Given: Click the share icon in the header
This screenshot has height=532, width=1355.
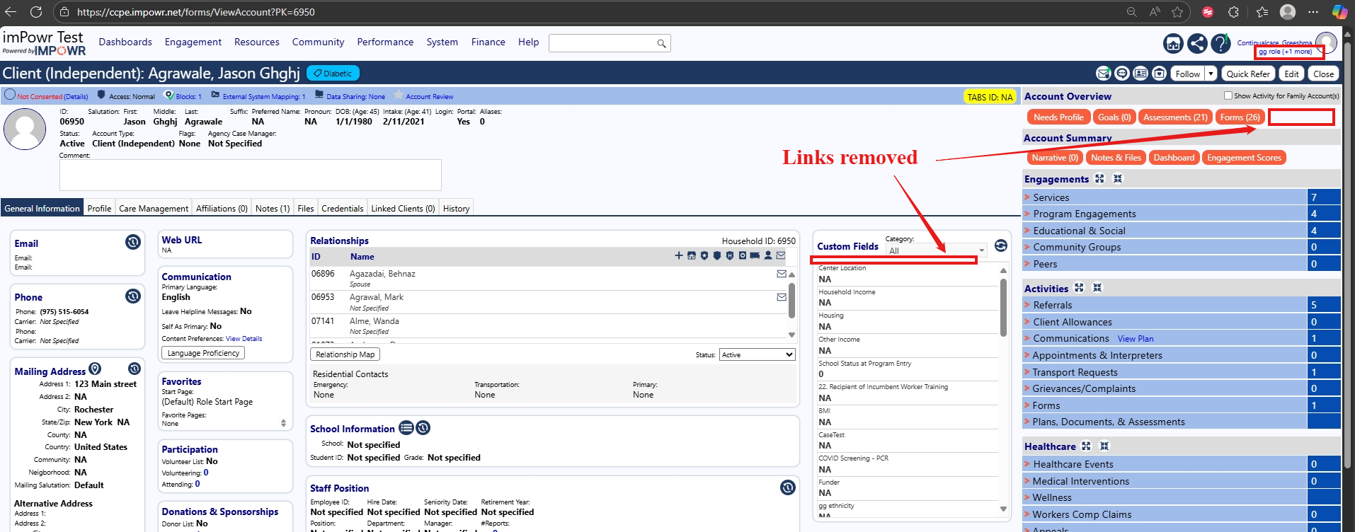Looking at the screenshot, I should (x=1197, y=44).
